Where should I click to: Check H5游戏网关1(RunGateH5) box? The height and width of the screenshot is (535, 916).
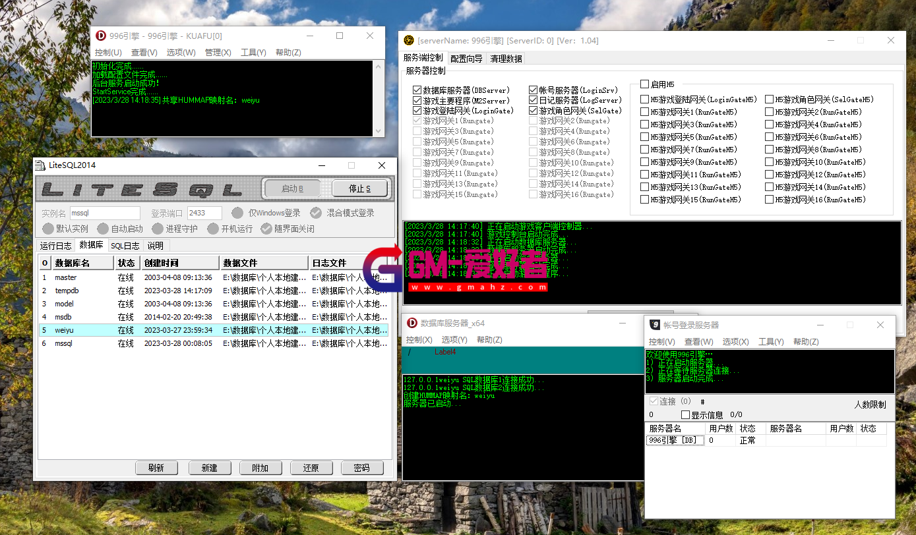pyautogui.click(x=645, y=112)
